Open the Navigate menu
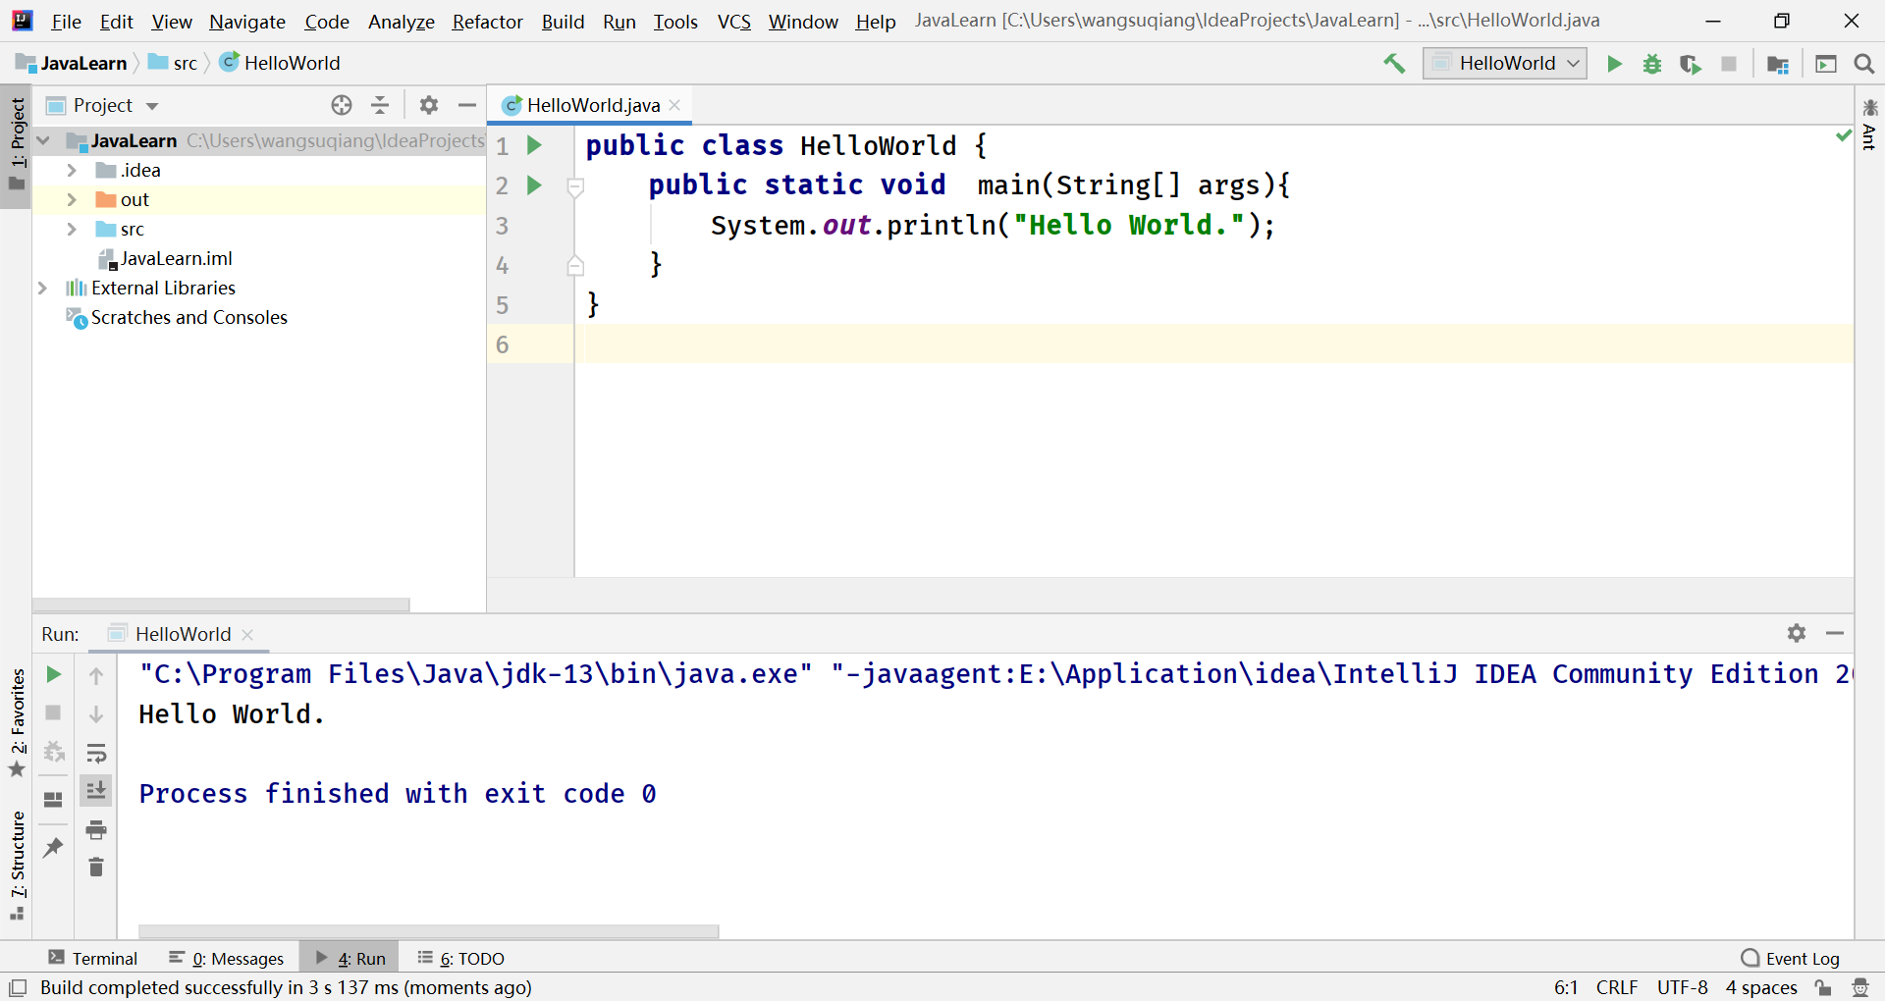1885x1001 pixels. tap(247, 22)
